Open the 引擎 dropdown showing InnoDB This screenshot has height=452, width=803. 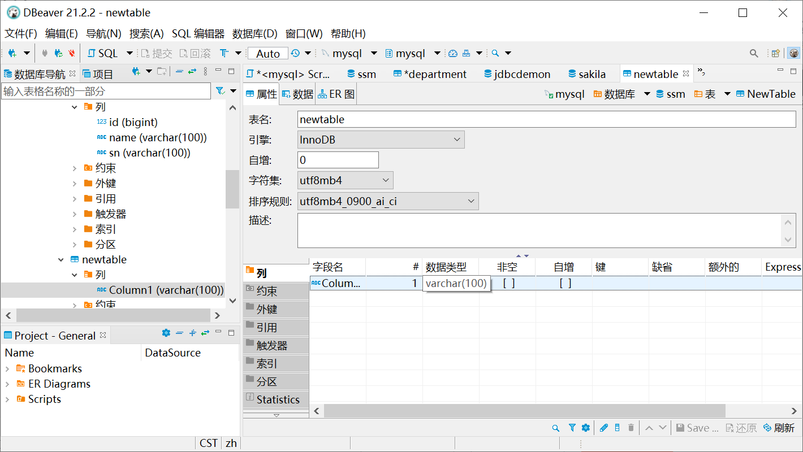click(x=456, y=140)
